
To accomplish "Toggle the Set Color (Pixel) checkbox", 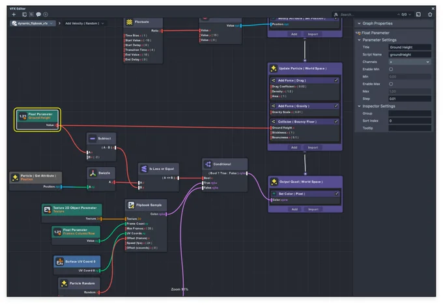I will [337, 194].
